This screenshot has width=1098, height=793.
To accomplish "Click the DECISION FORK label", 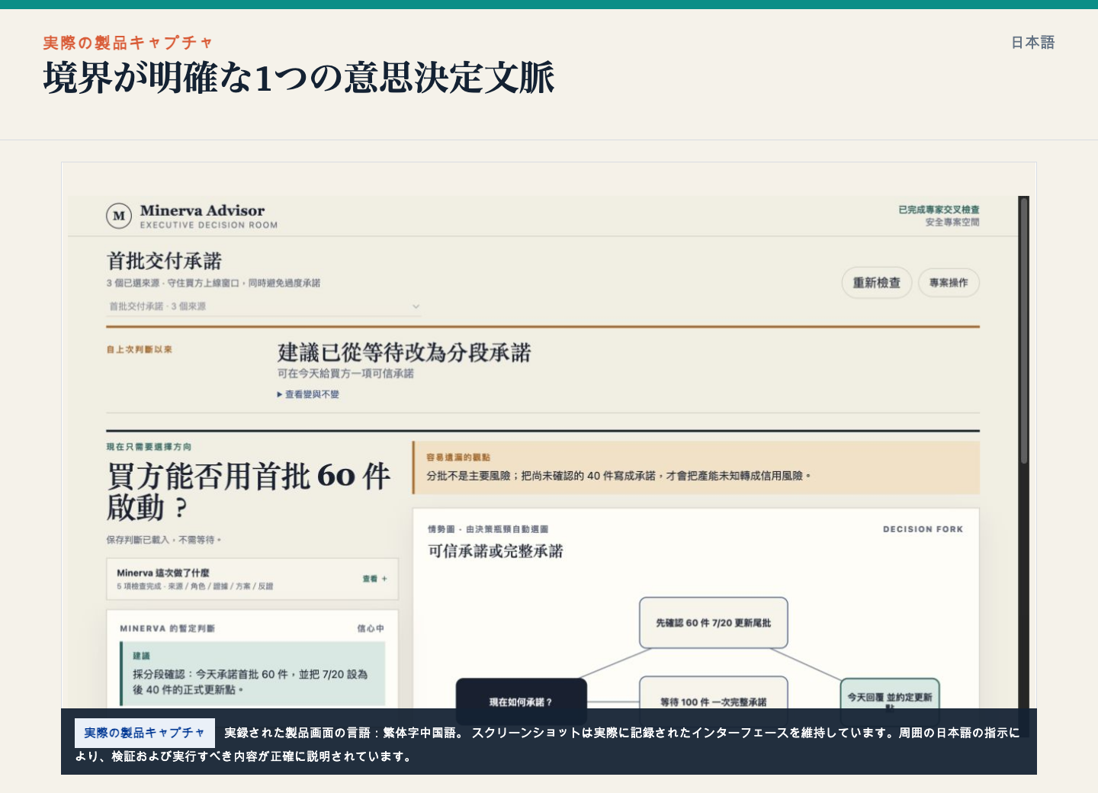I will pos(923,529).
